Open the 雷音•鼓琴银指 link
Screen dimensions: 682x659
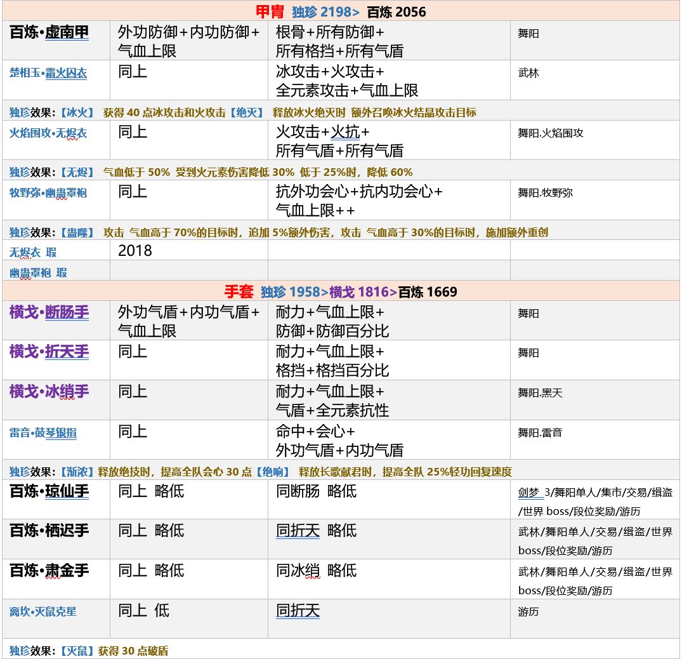(43, 432)
